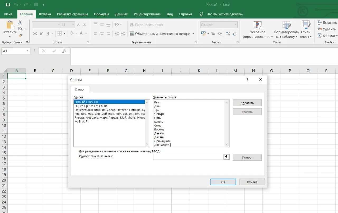Click the Increase Decimal icon
Screen dimensions: 338x213
click(228, 34)
